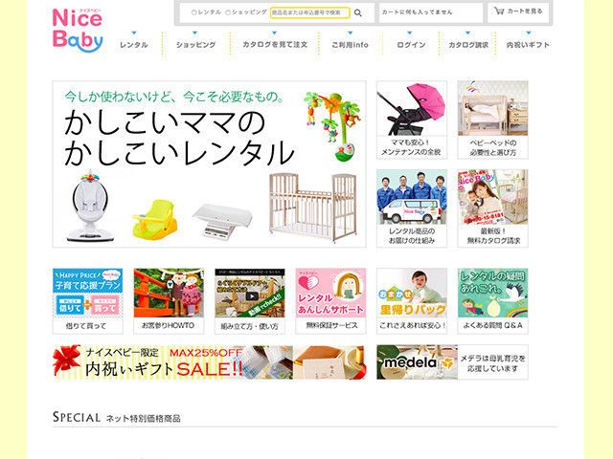Expand the ショッピング menu arrow
The height and width of the screenshot is (459, 613).
tap(195, 33)
